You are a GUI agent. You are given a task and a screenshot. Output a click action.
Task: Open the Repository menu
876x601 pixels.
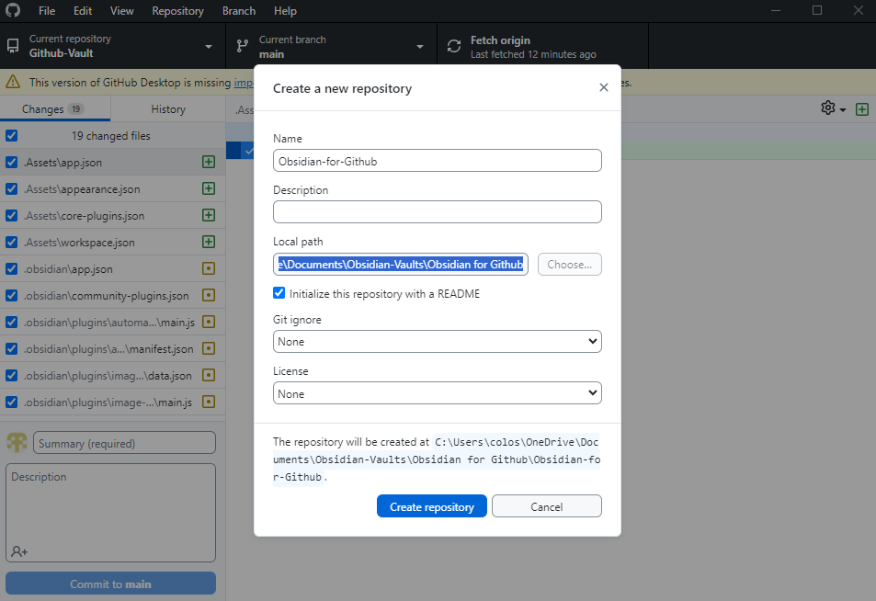(x=177, y=10)
